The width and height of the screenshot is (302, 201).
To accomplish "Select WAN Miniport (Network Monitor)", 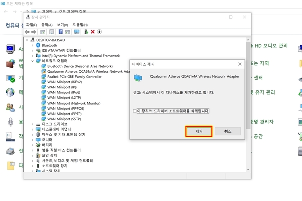I will point(74,103).
